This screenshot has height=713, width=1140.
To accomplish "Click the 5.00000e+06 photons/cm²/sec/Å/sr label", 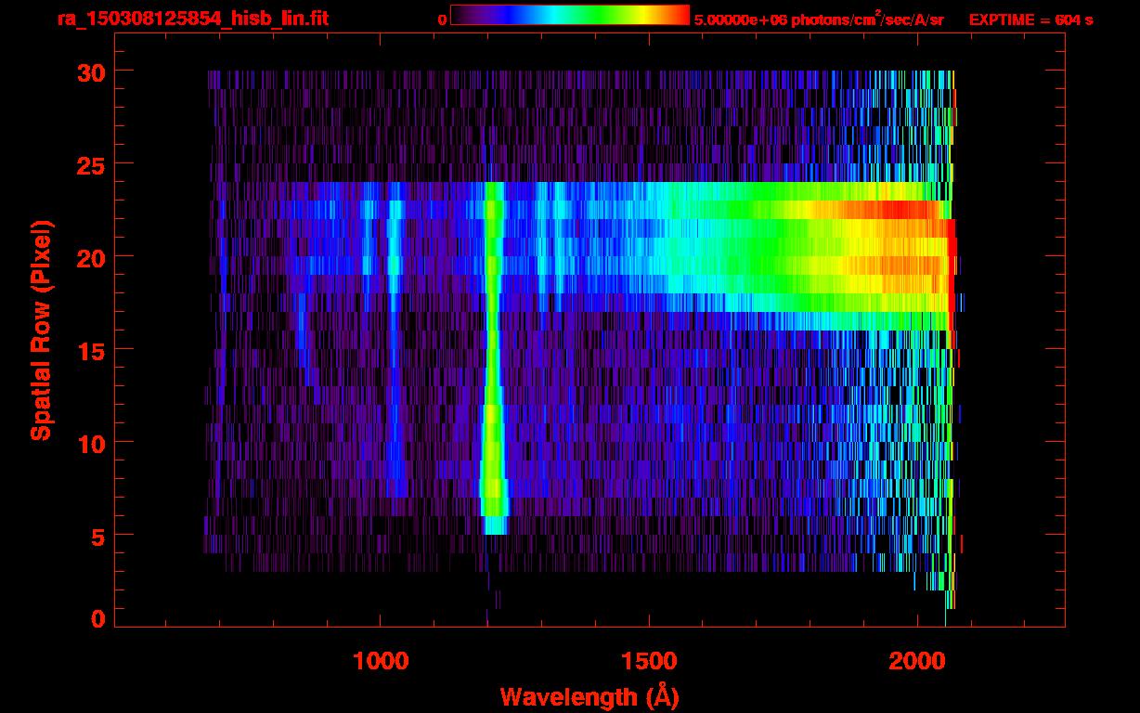I will (x=819, y=19).
